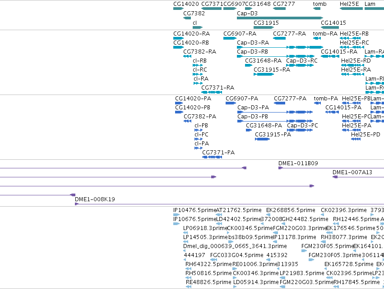
Task: Select the IP10676.5prime EST glyph
Action: tap(176, 224)
